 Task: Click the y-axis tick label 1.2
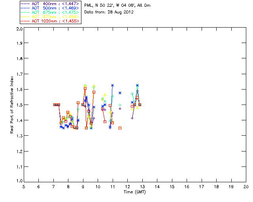pyautogui.click(x=19, y=151)
